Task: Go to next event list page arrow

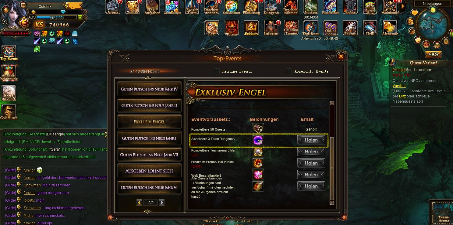Action: pyautogui.click(x=162, y=203)
